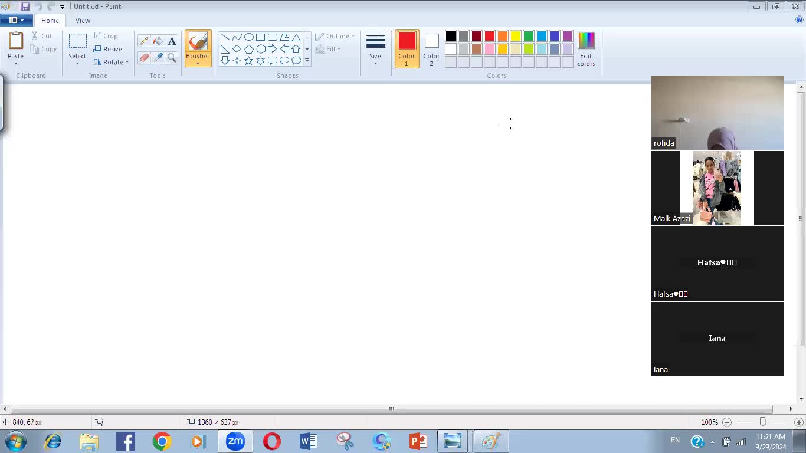
Task: Select the Pencil tool
Action: 144,41
